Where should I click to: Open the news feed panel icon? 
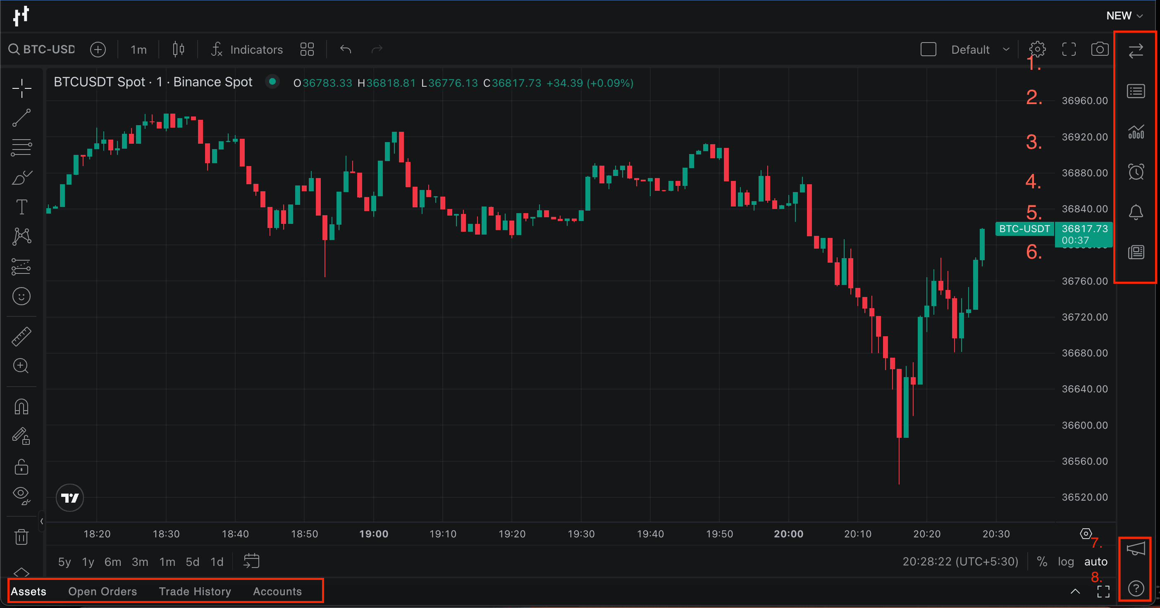(x=1136, y=252)
